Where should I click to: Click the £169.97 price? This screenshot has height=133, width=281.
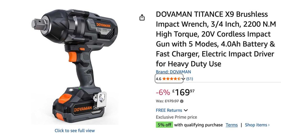[183, 92]
